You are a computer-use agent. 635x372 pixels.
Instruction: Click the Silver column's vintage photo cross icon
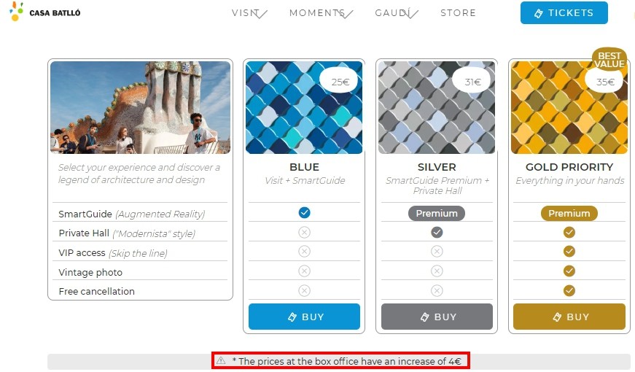pyautogui.click(x=437, y=271)
